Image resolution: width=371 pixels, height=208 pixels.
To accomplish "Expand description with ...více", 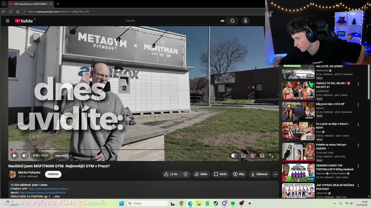I will (56, 196).
